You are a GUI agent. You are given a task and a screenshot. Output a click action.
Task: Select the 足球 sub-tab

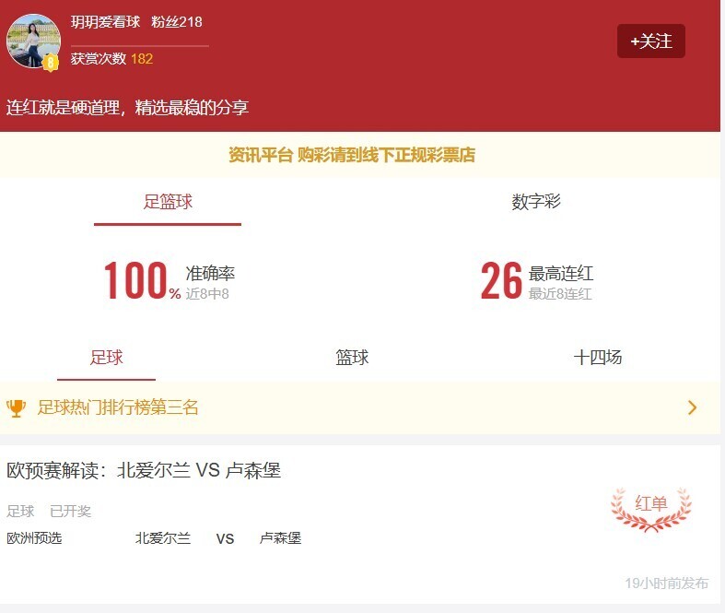[106, 358]
